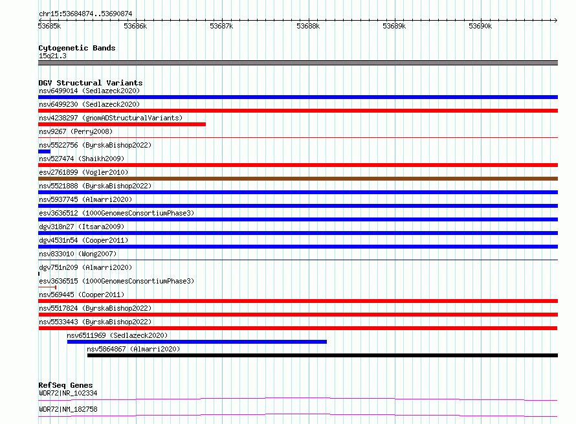Click the esv3636515 (1000GenomesConsortiumPhase3) label

(116, 281)
